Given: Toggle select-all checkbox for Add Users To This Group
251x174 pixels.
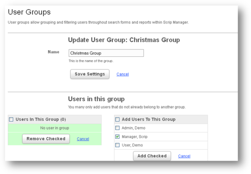Looking at the screenshot, I should tap(118, 119).
